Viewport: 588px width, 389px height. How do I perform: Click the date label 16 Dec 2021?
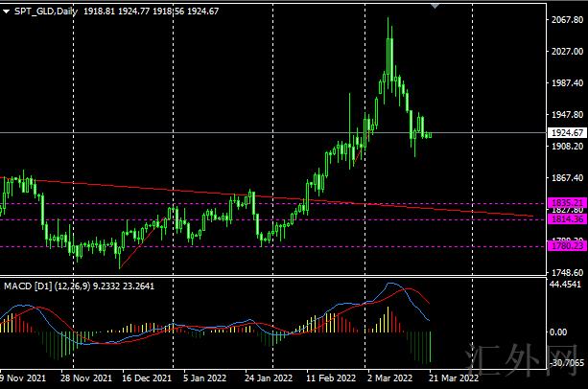(x=147, y=378)
